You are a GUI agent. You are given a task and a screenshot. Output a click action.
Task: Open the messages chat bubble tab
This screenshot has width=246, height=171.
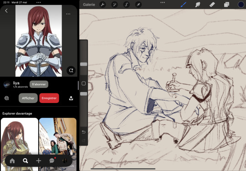52,161
